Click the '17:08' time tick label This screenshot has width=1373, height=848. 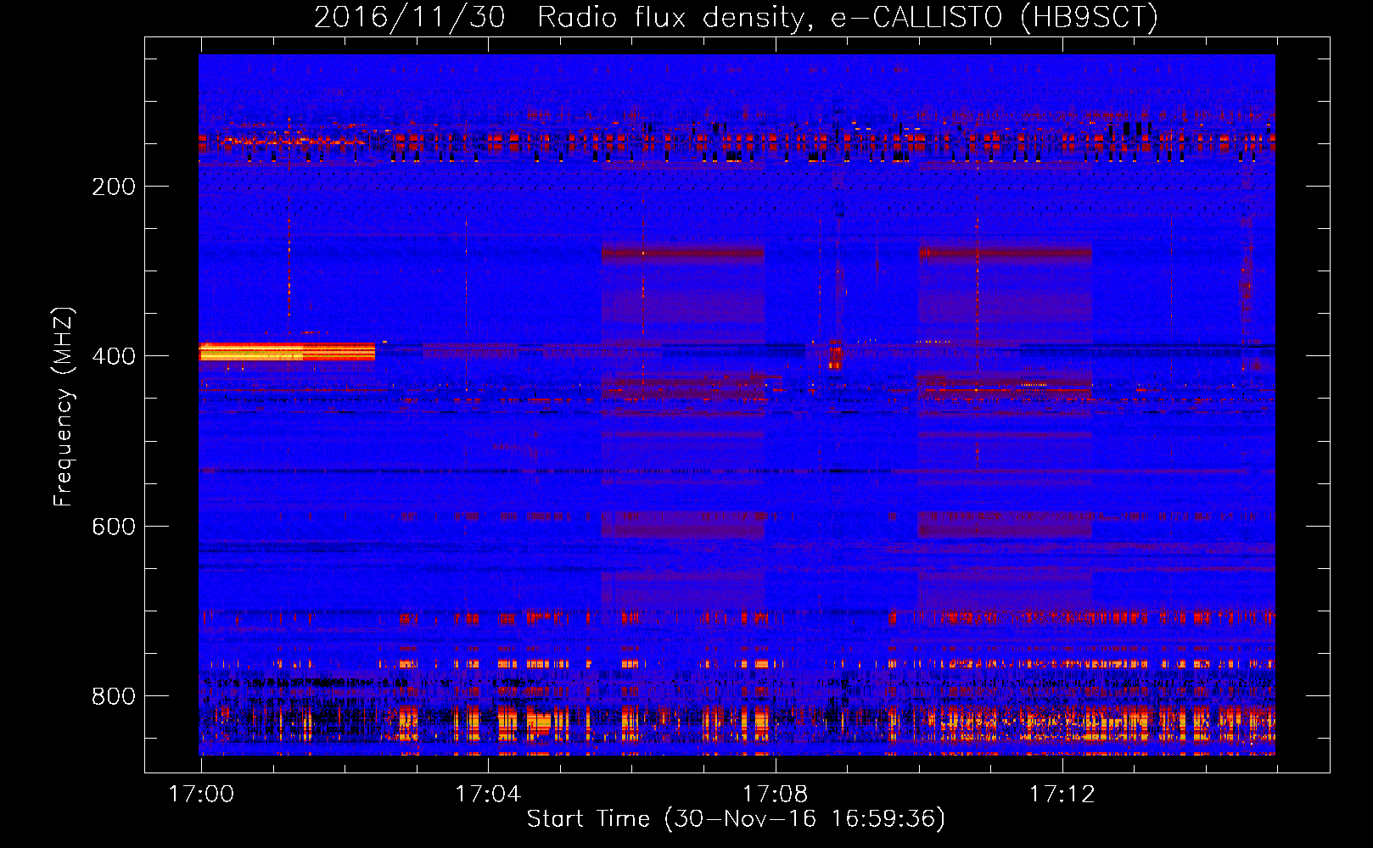click(775, 795)
